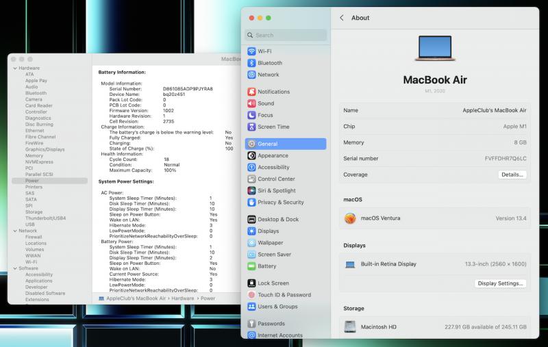Screen dimensions: 548x347
Task: Select the Network globe icon
Action: [x=251, y=75]
